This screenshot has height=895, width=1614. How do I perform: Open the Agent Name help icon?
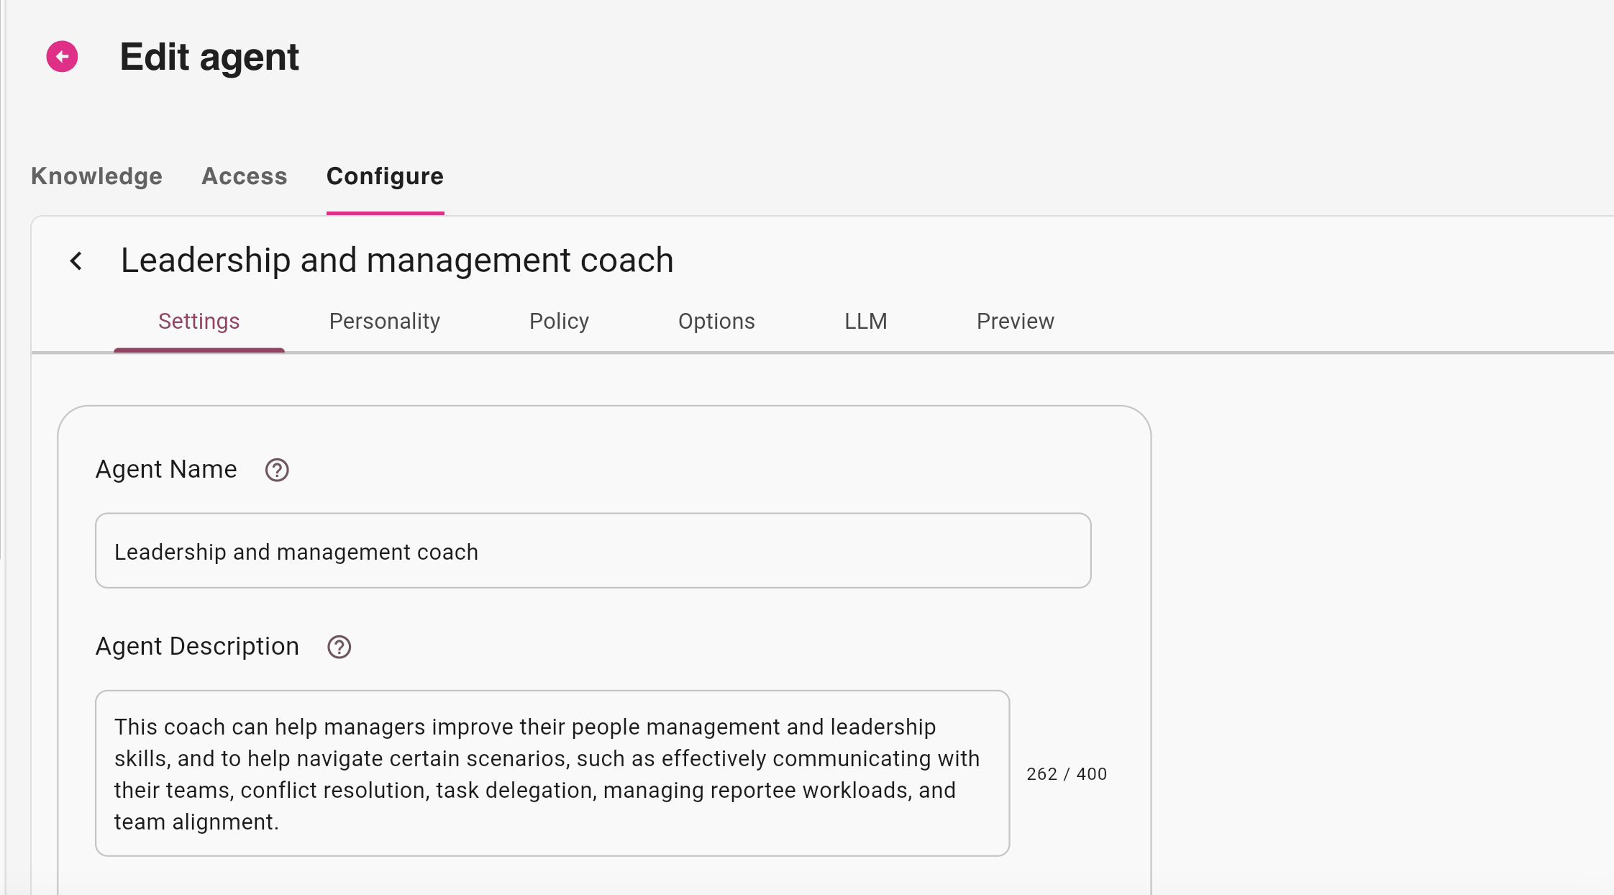point(277,470)
